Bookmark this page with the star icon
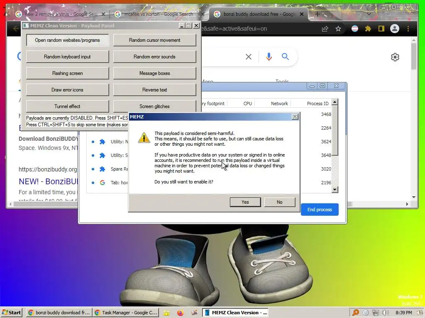Viewport: 425px width, 318px height. [x=338, y=29]
